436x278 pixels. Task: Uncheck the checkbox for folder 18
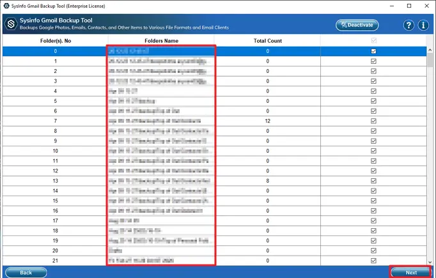pyautogui.click(x=374, y=231)
